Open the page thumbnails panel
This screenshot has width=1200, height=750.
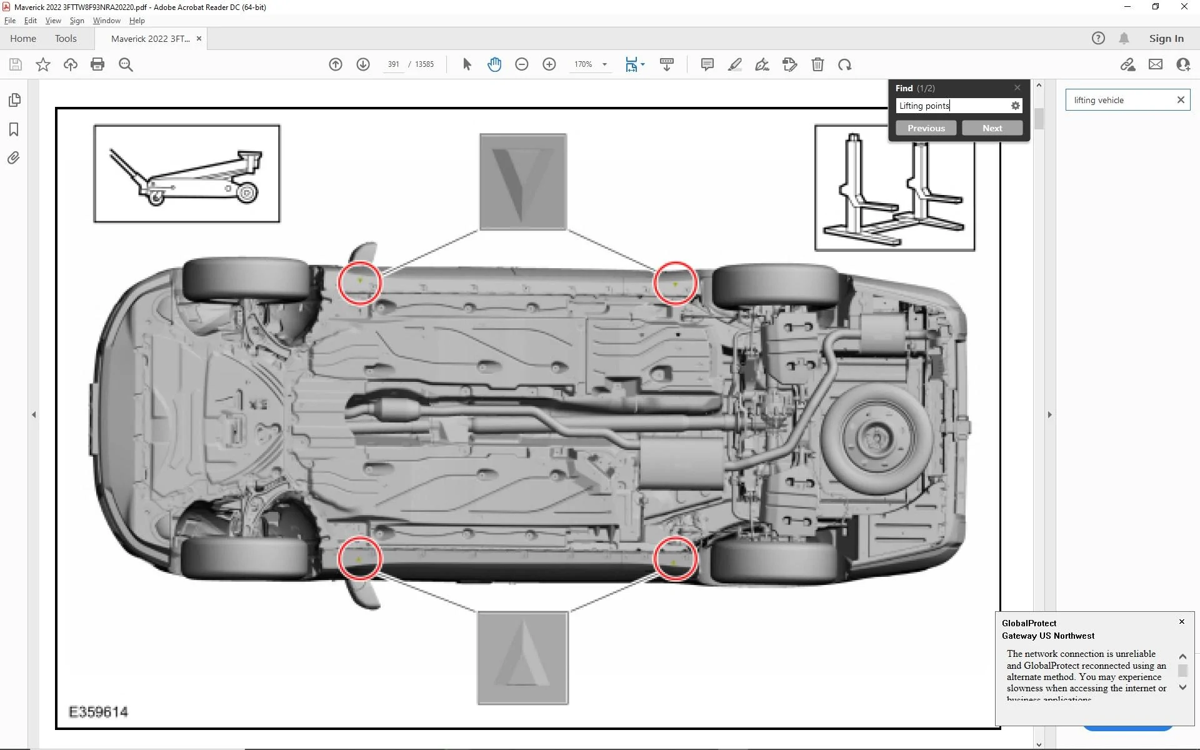coord(14,100)
